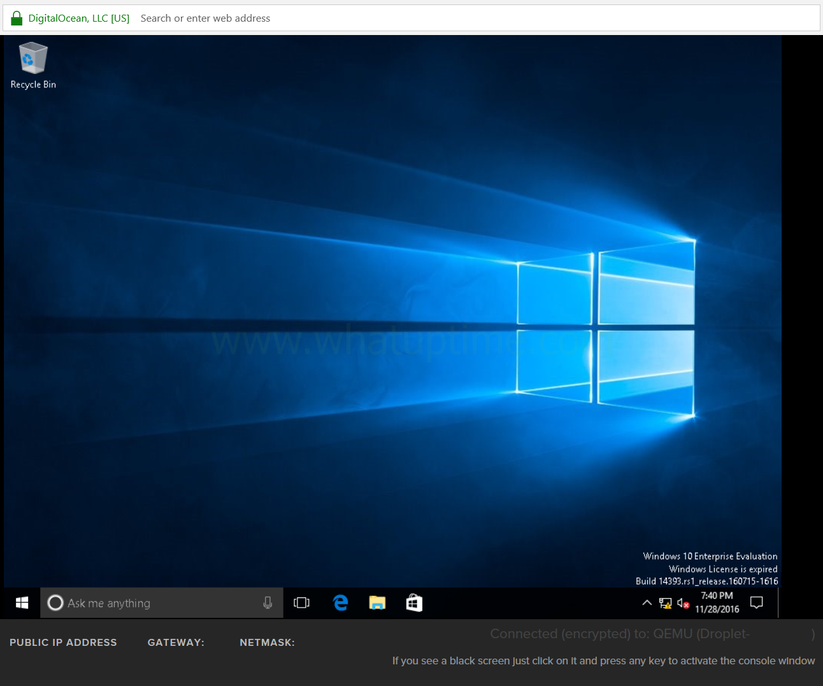823x686 pixels.
Task: Open the Windows Store taskbar icon
Action: [x=414, y=603]
